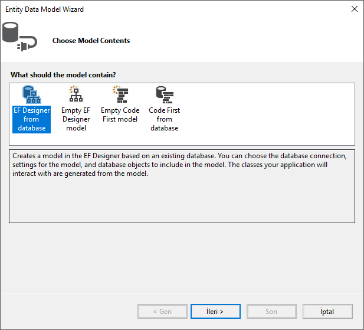Click the 'Code First from database' label text
364x330 pixels.
(x=164, y=119)
